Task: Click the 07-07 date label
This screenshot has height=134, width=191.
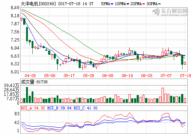Action: coord(166,76)
